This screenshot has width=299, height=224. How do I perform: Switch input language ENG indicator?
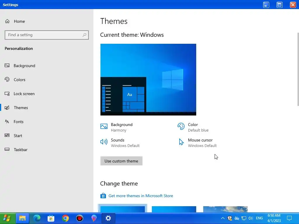259,218
